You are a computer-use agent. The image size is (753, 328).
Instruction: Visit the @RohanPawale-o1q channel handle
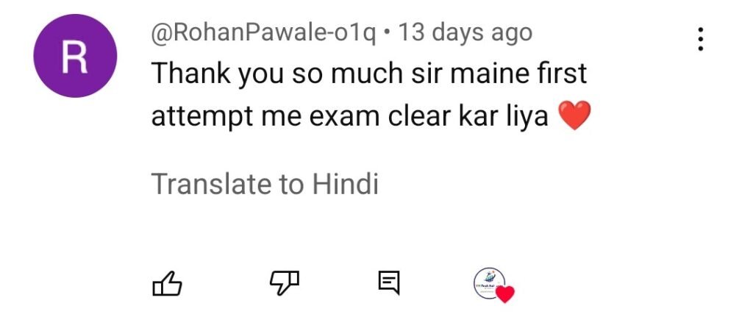click(x=264, y=34)
